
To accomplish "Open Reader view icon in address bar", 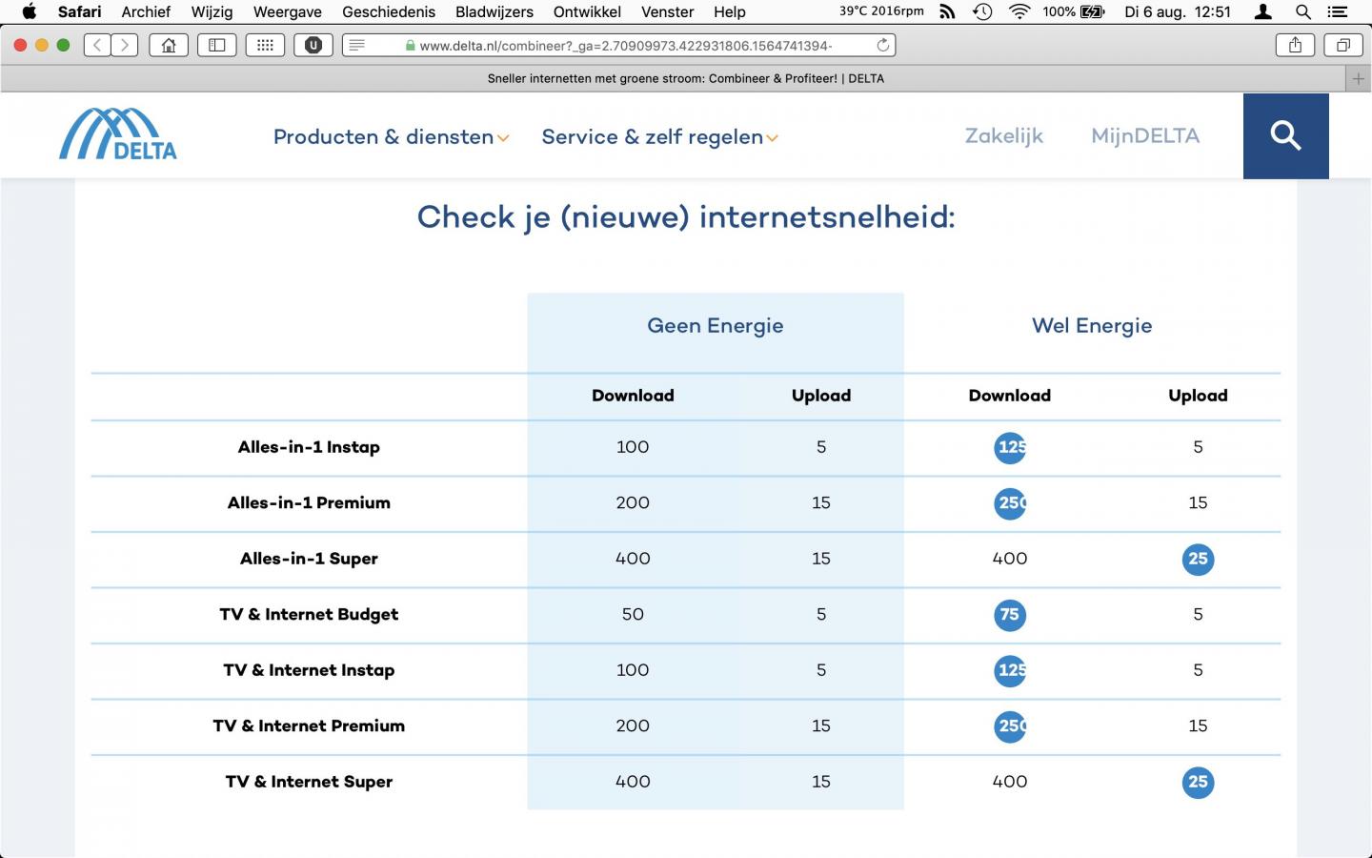I will pyautogui.click(x=357, y=45).
